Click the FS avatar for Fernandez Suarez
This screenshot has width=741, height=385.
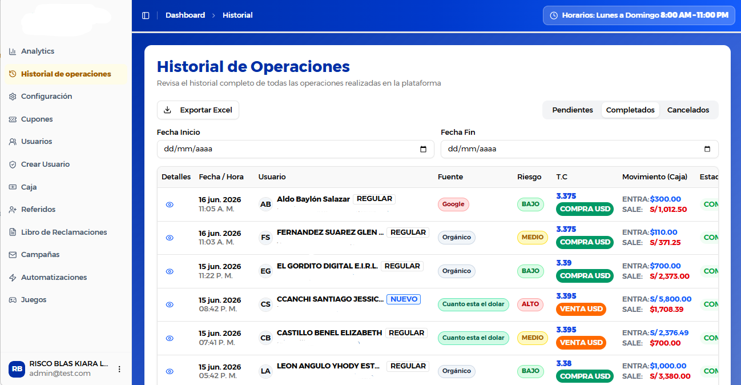265,238
